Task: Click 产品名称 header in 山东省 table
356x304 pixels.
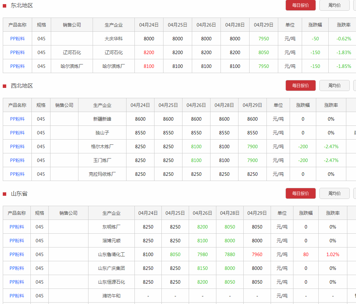Action: coord(17,213)
